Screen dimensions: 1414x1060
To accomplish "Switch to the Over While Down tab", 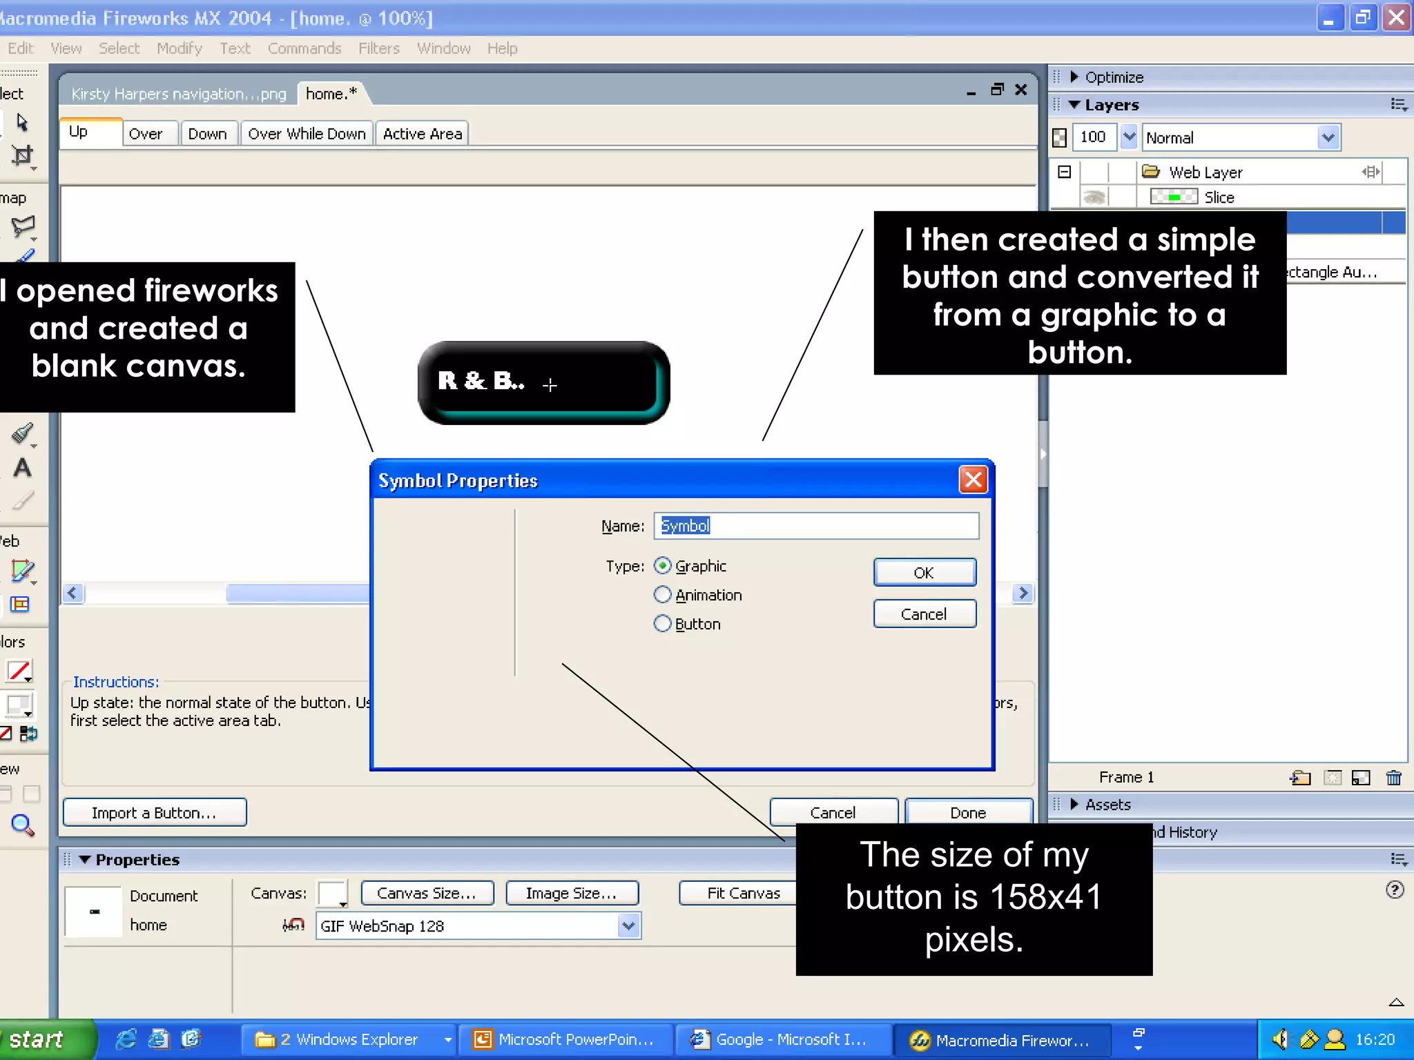I will 307,134.
